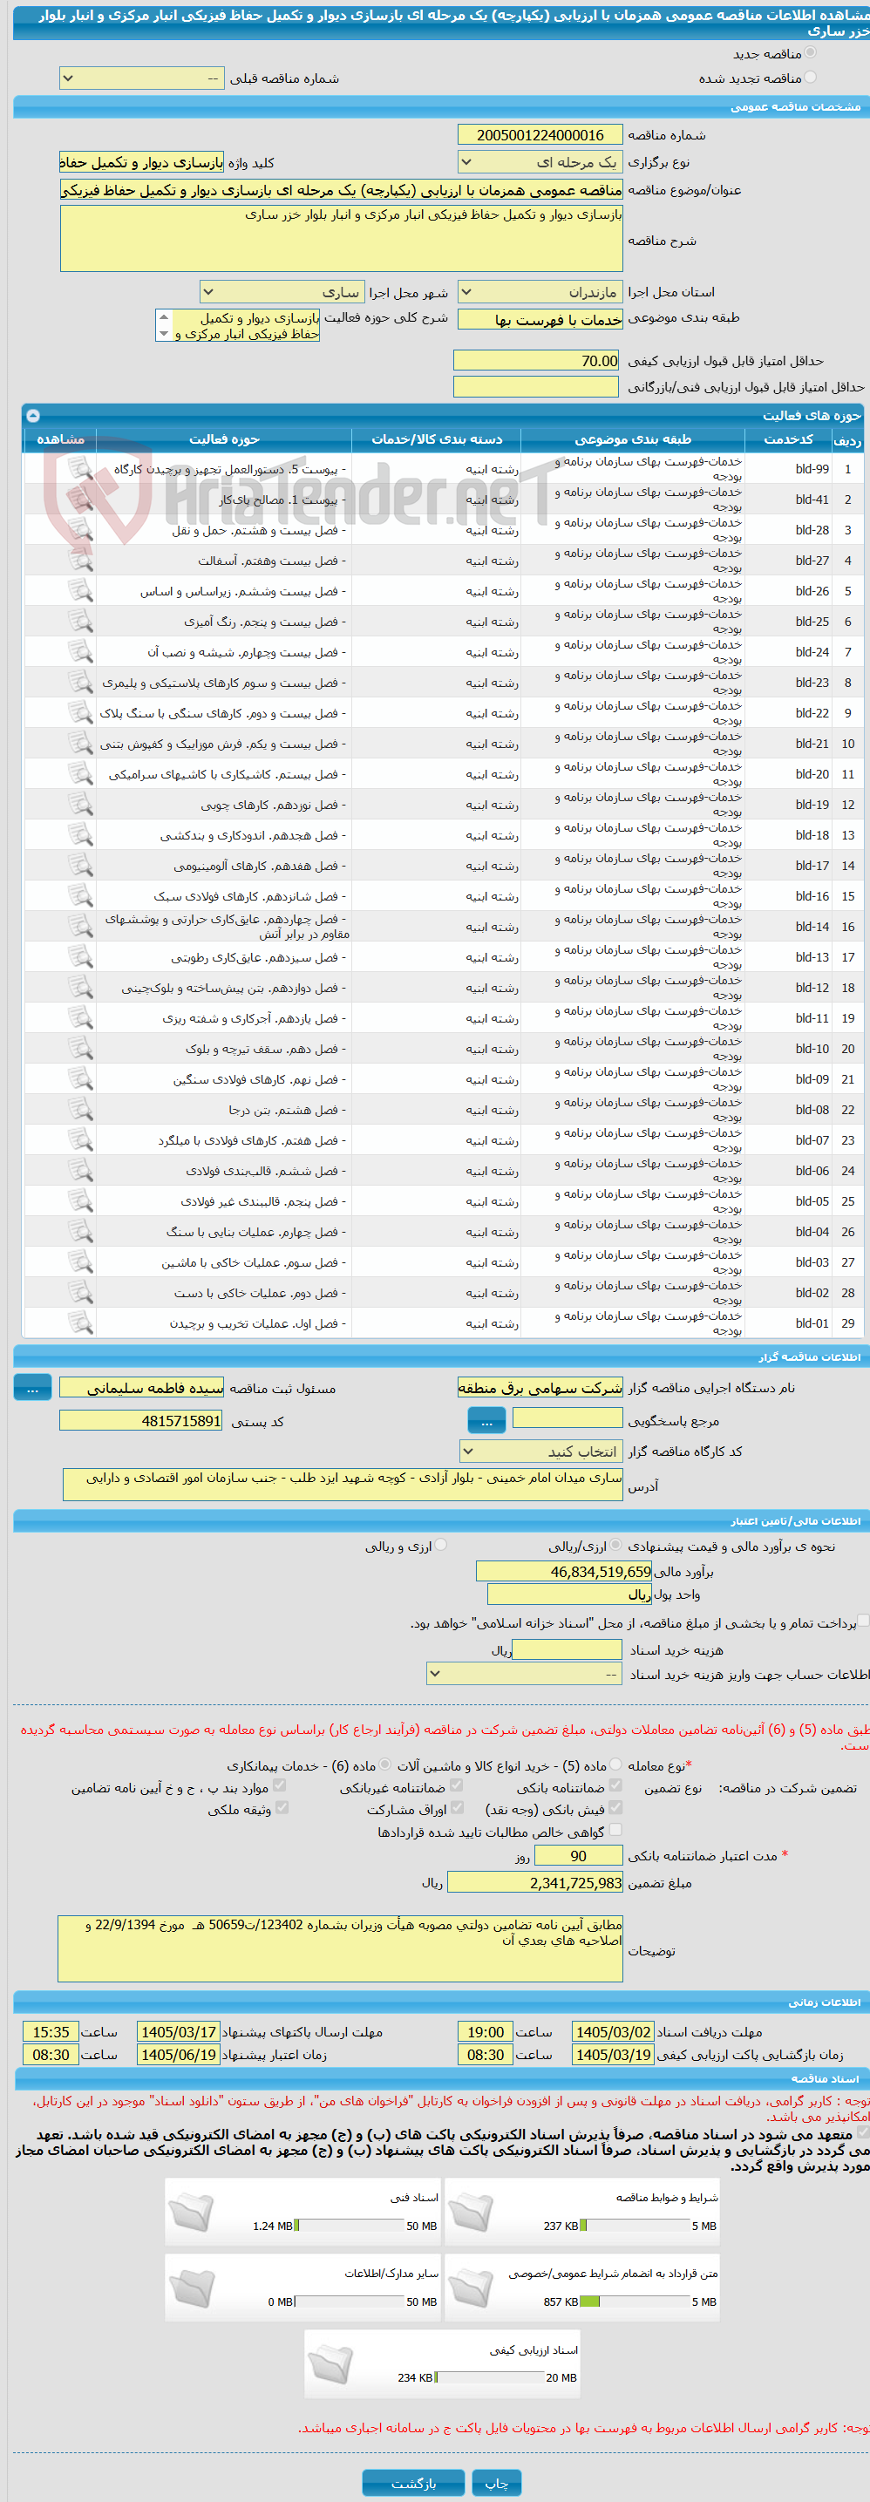870x2502 pixels.
Task: Open نوع برگزاری dropdown
Action: pos(539,162)
